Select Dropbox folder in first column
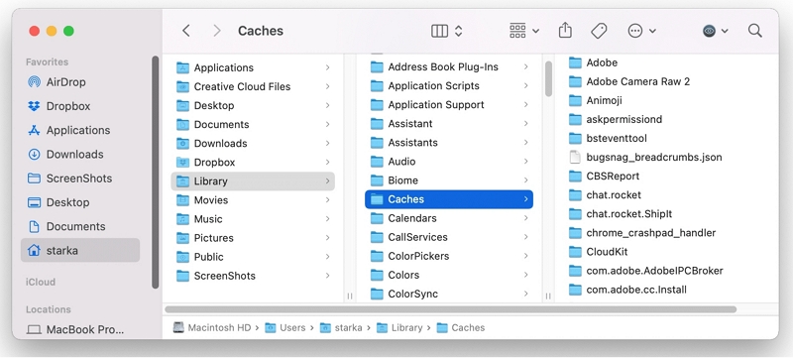Image resolution: width=793 pixels, height=358 pixels. pos(253,163)
